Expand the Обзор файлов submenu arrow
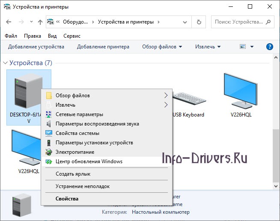280x221 pixels. [x=166, y=96]
